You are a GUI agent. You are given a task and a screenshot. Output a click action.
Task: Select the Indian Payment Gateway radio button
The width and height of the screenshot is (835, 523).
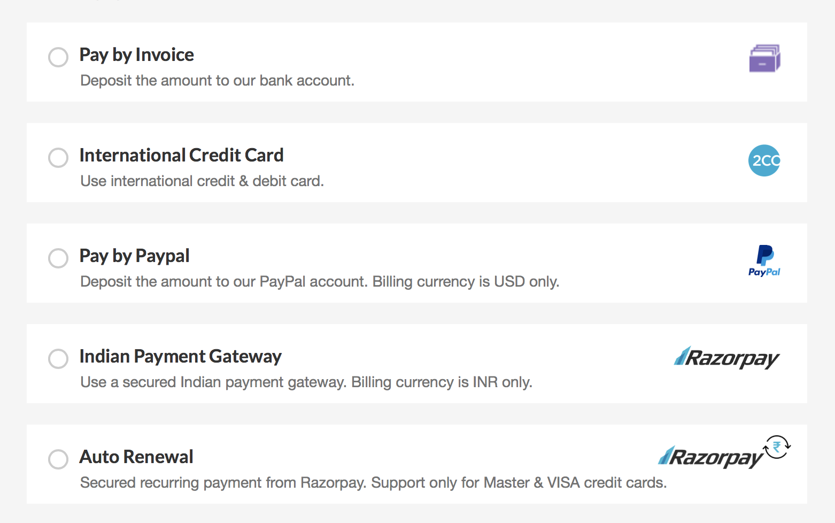click(58, 359)
